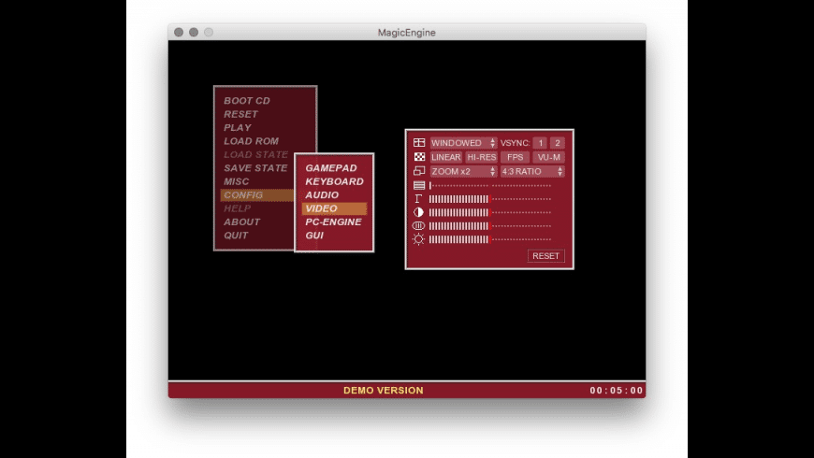Click the window mode icon beside WINDOWED
Viewport: 814px width, 458px height.
click(419, 143)
